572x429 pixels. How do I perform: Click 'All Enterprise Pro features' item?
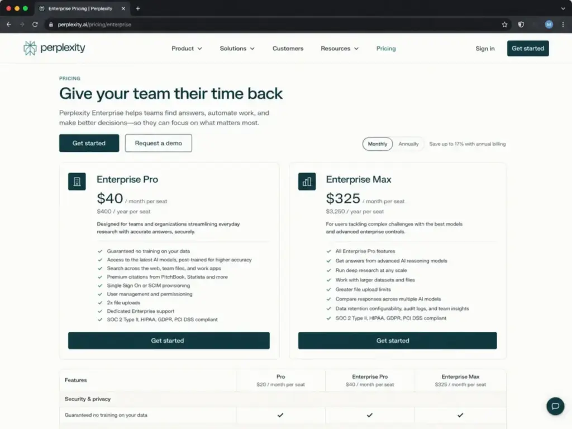pos(365,251)
